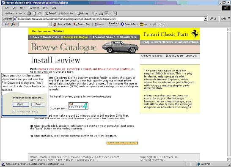This screenshot has width=231, height=167.
Task: Click the orange continue button
Action: [122, 143]
